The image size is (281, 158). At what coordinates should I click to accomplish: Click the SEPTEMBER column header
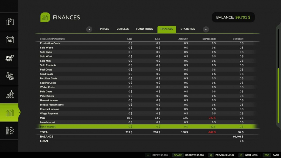(x=209, y=39)
